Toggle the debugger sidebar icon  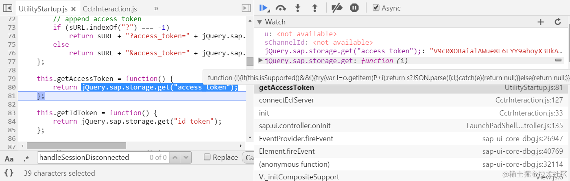click(245, 8)
